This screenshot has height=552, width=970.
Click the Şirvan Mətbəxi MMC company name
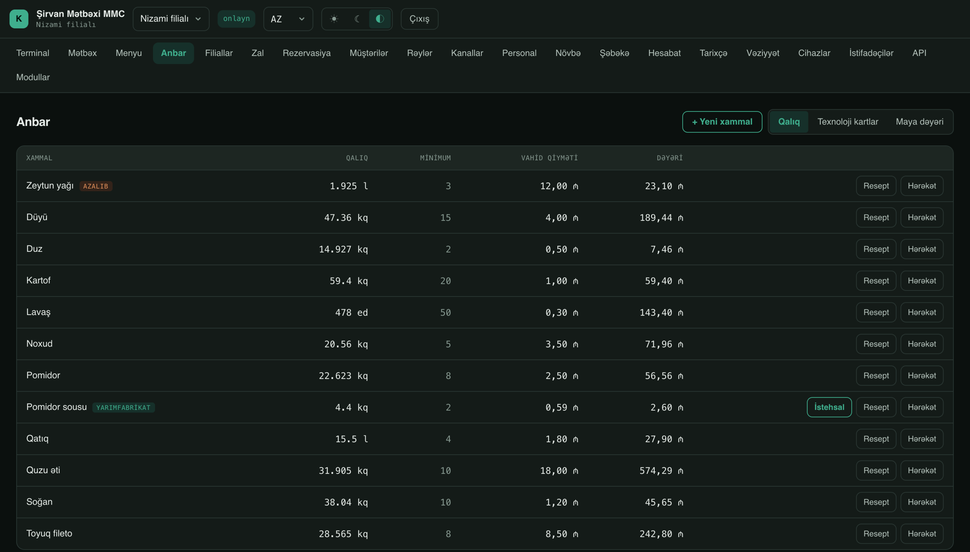click(x=80, y=14)
